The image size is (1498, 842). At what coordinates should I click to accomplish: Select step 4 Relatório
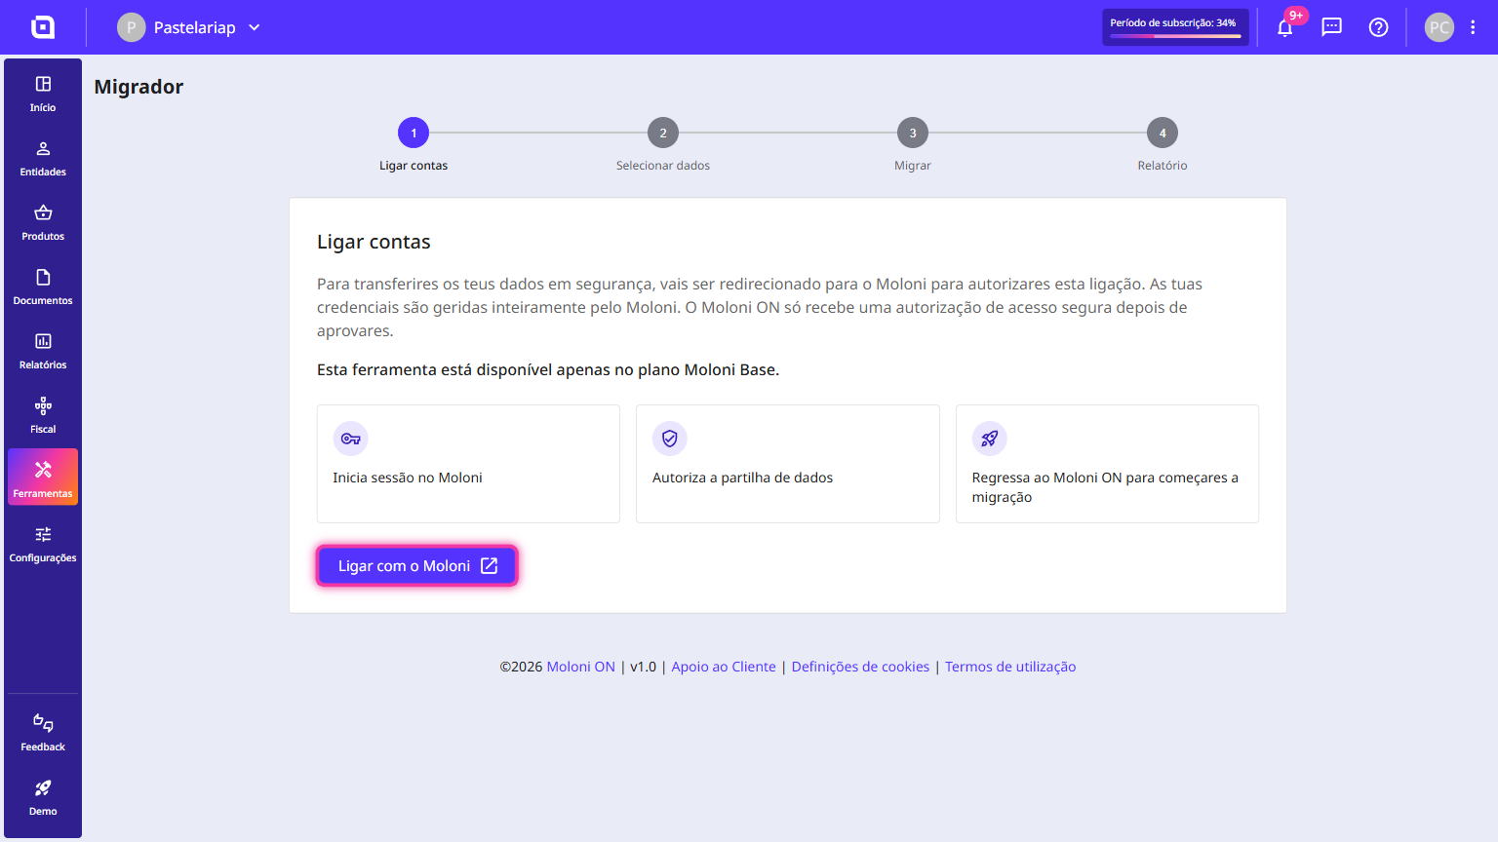pos(1163,144)
